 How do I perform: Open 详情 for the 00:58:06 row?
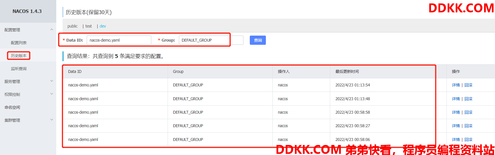point(456,139)
